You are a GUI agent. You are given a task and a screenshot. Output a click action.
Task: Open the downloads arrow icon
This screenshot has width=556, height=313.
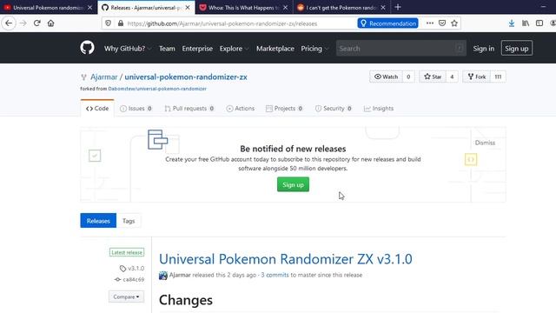click(512, 23)
